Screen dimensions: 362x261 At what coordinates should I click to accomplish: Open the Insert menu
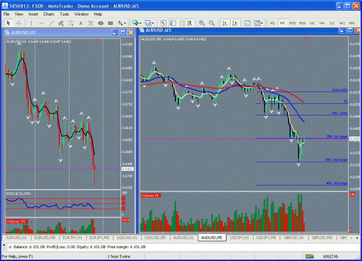point(33,14)
